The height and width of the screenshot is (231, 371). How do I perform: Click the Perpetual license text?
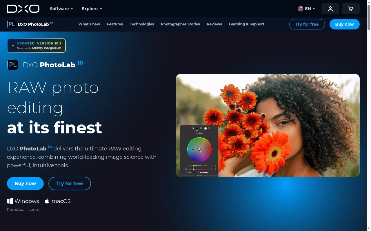click(23, 209)
